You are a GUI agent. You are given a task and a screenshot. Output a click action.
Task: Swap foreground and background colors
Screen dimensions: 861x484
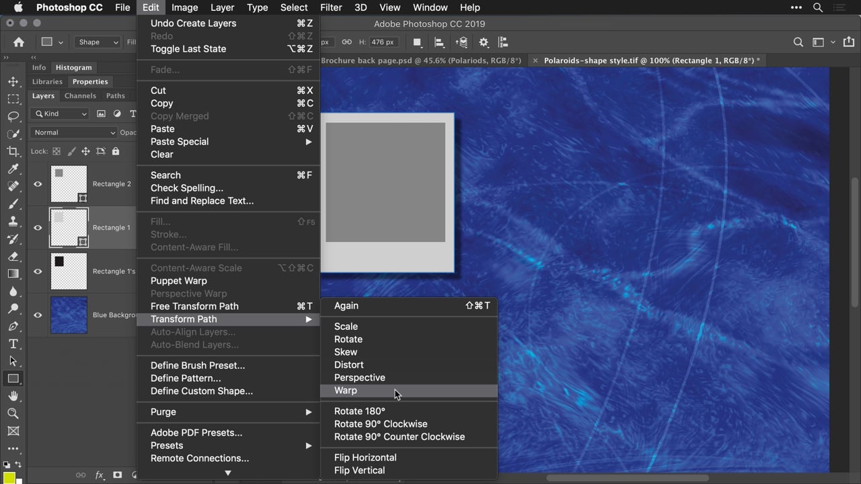click(19, 465)
